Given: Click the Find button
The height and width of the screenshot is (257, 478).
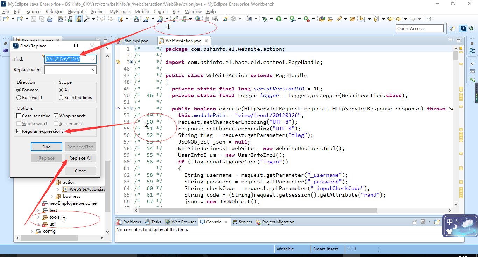Looking at the screenshot, I should click(47, 147).
